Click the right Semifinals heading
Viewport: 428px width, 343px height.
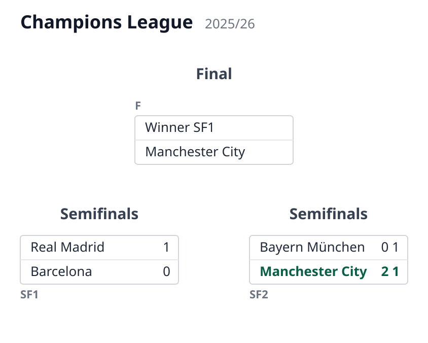click(x=329, y=214)
